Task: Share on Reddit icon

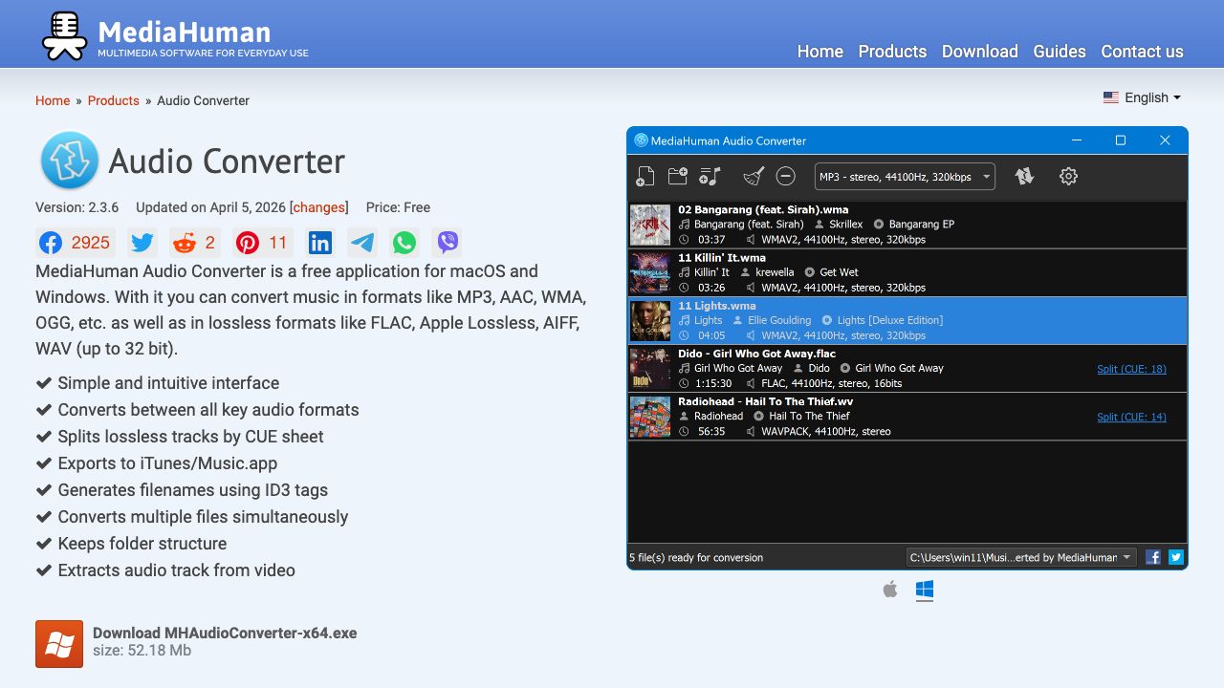Action: (195, 243)
